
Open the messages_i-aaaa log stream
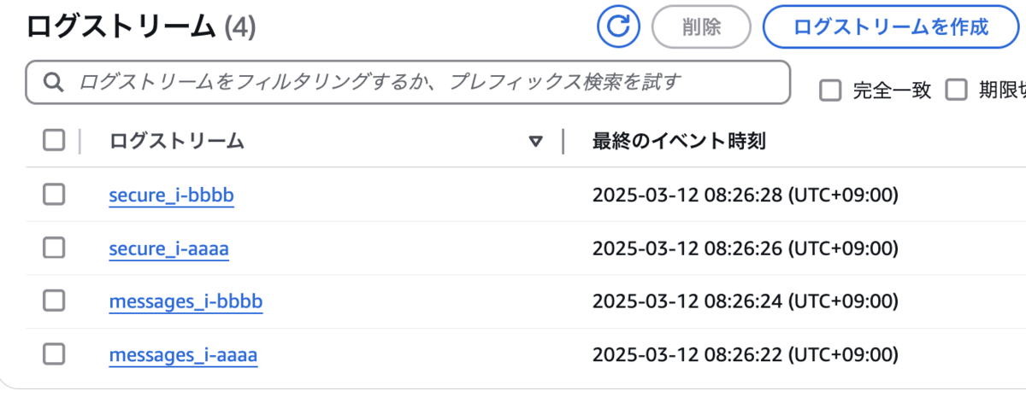click(183, 355)
